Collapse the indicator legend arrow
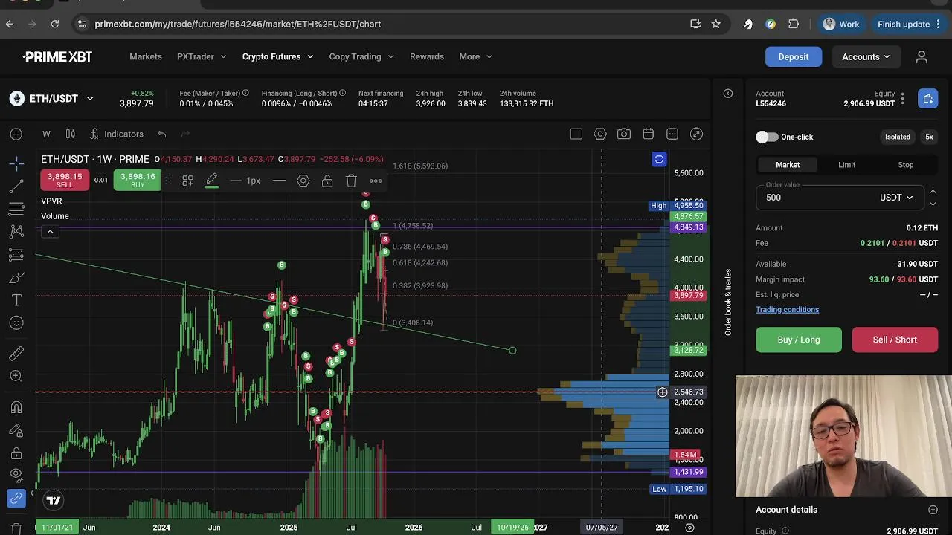 50,232
